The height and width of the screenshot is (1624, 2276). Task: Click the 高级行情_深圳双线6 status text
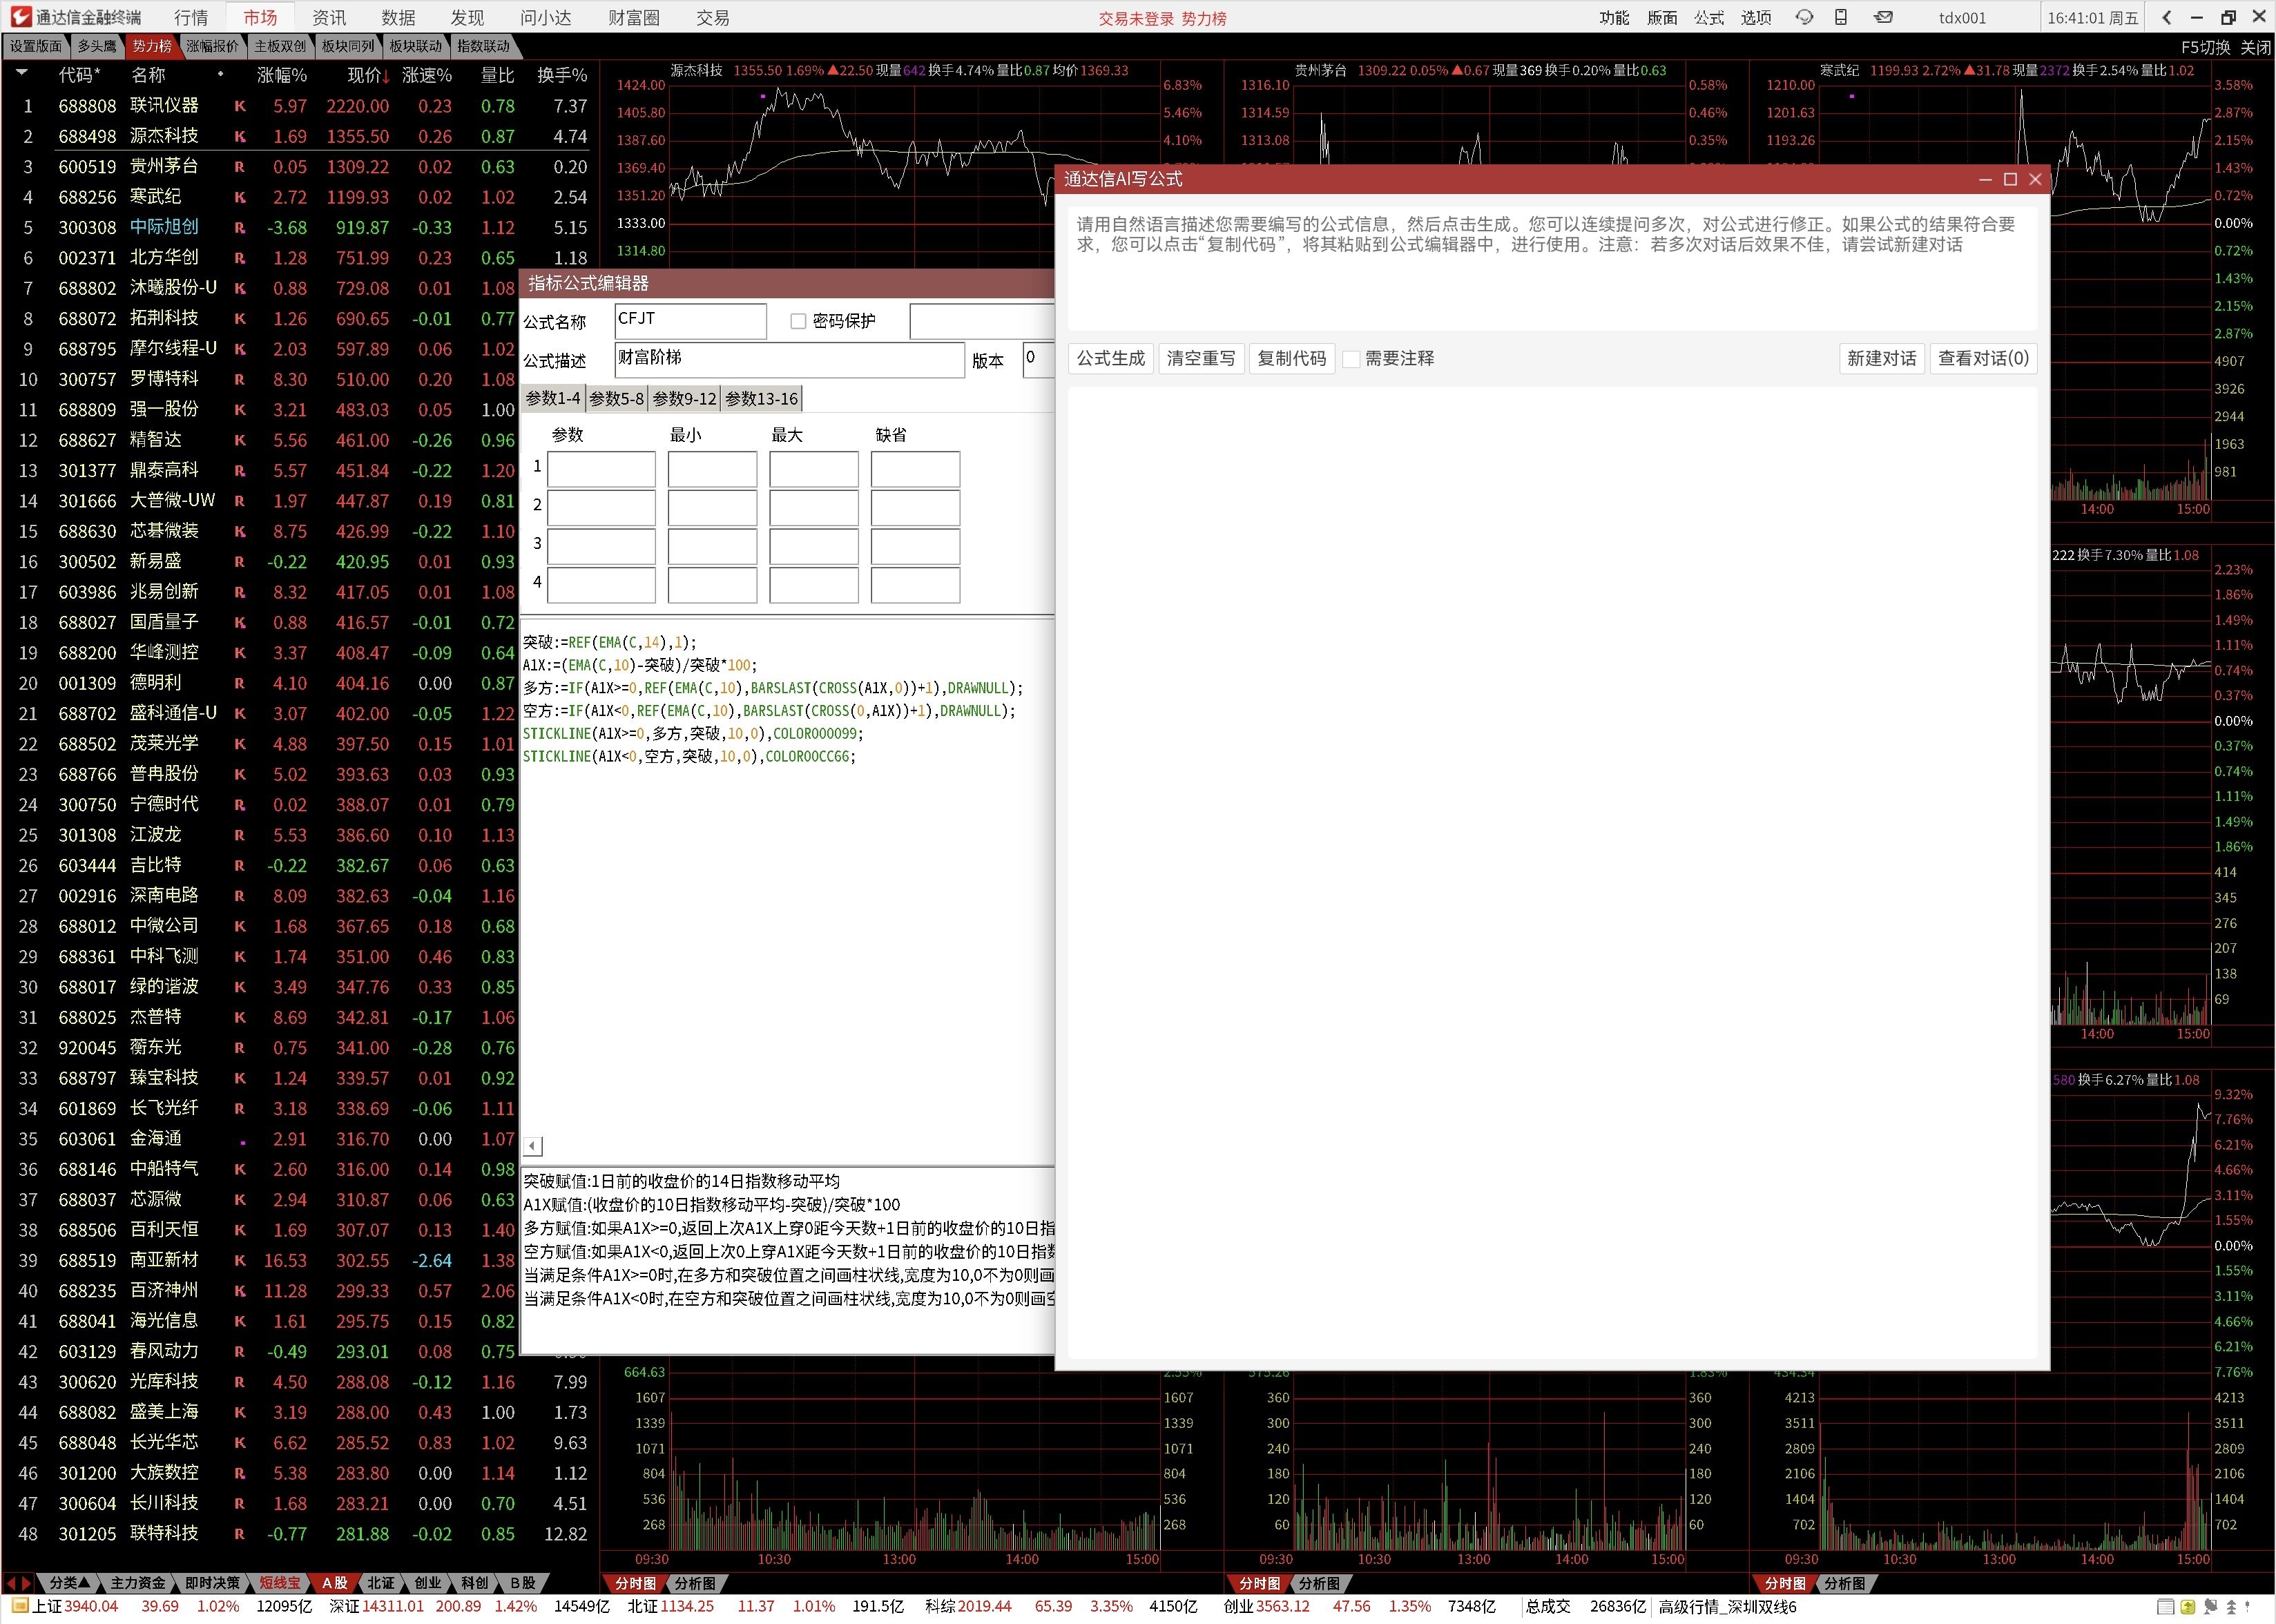tap(1727, 1607)
